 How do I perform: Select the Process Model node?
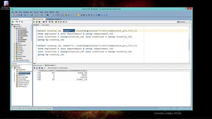coord(22,79)
